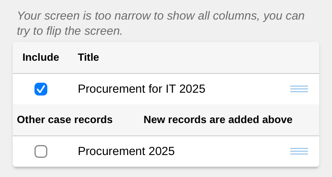332x177 pixels.
Task: Click the drag handle icon beside Procurement 2025
Action: pos(299,151)
